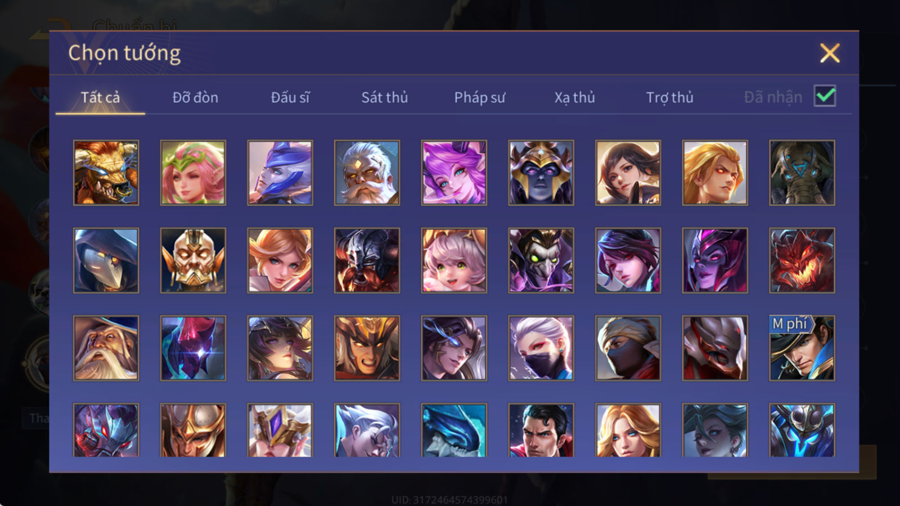Filter heroes by Xạ thủ

[574, 97]
